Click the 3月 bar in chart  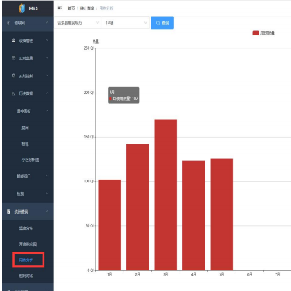(166, 195)
